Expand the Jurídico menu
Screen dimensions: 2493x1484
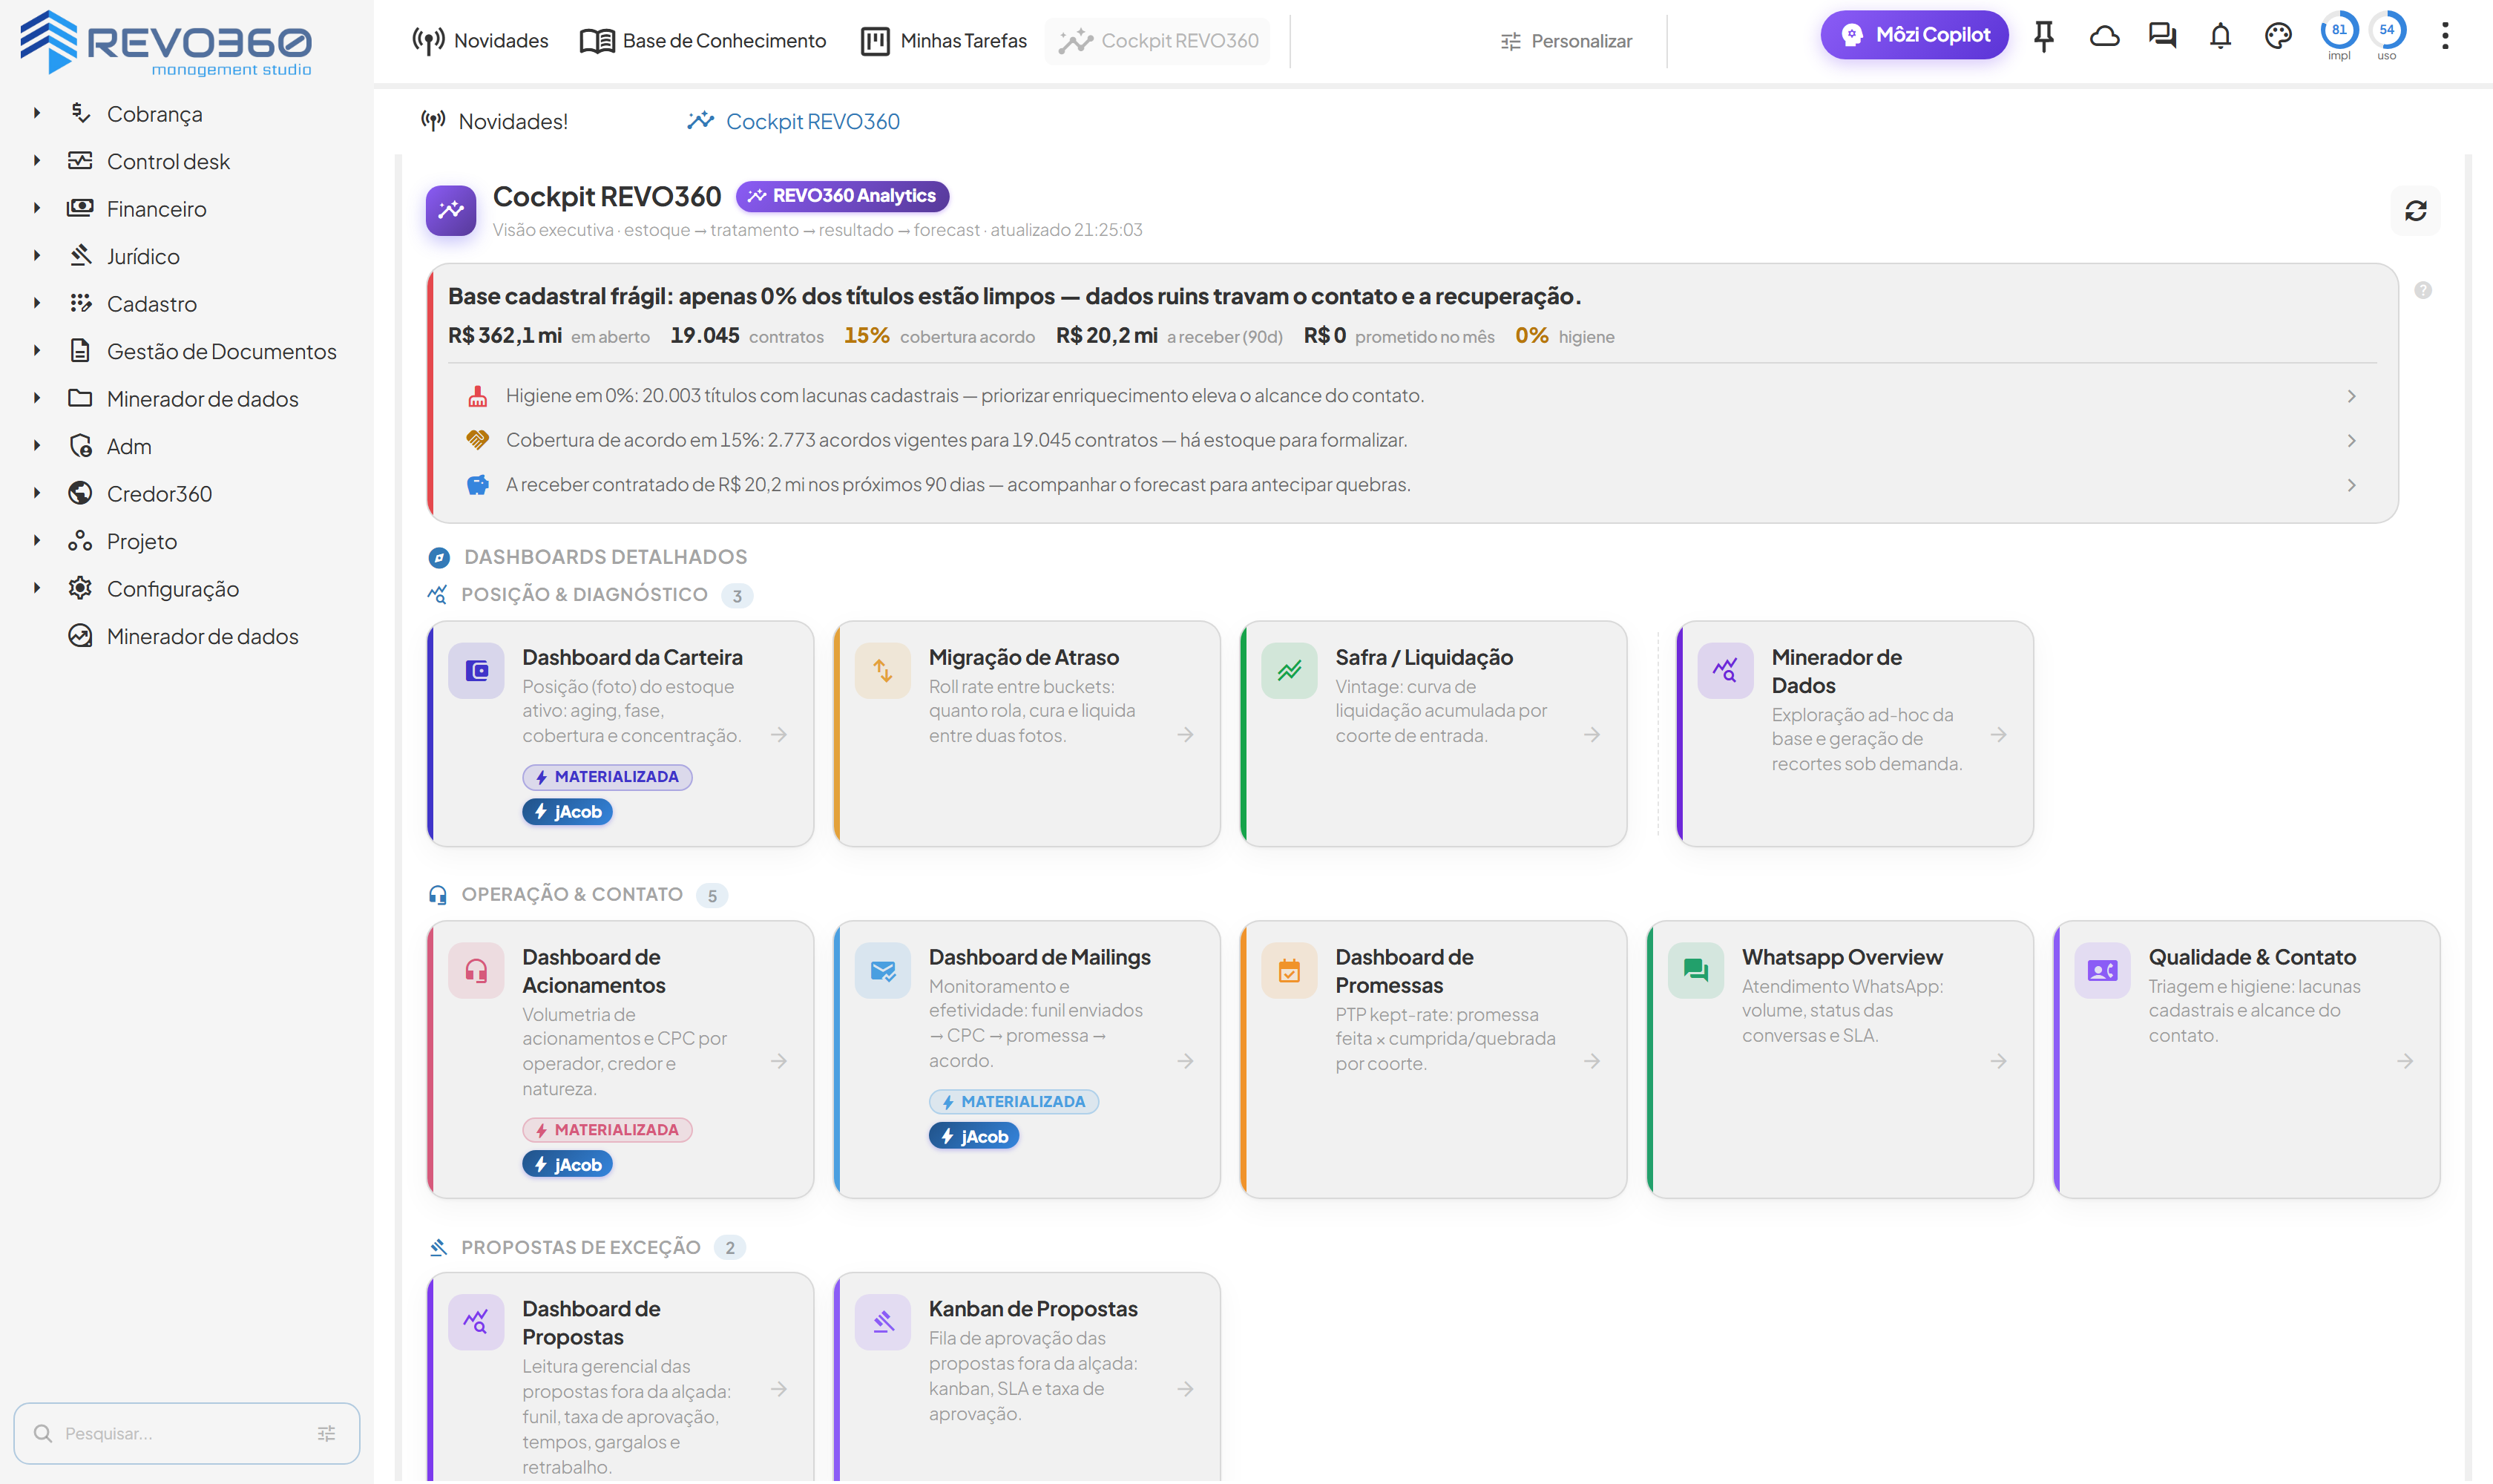point(37,255)
